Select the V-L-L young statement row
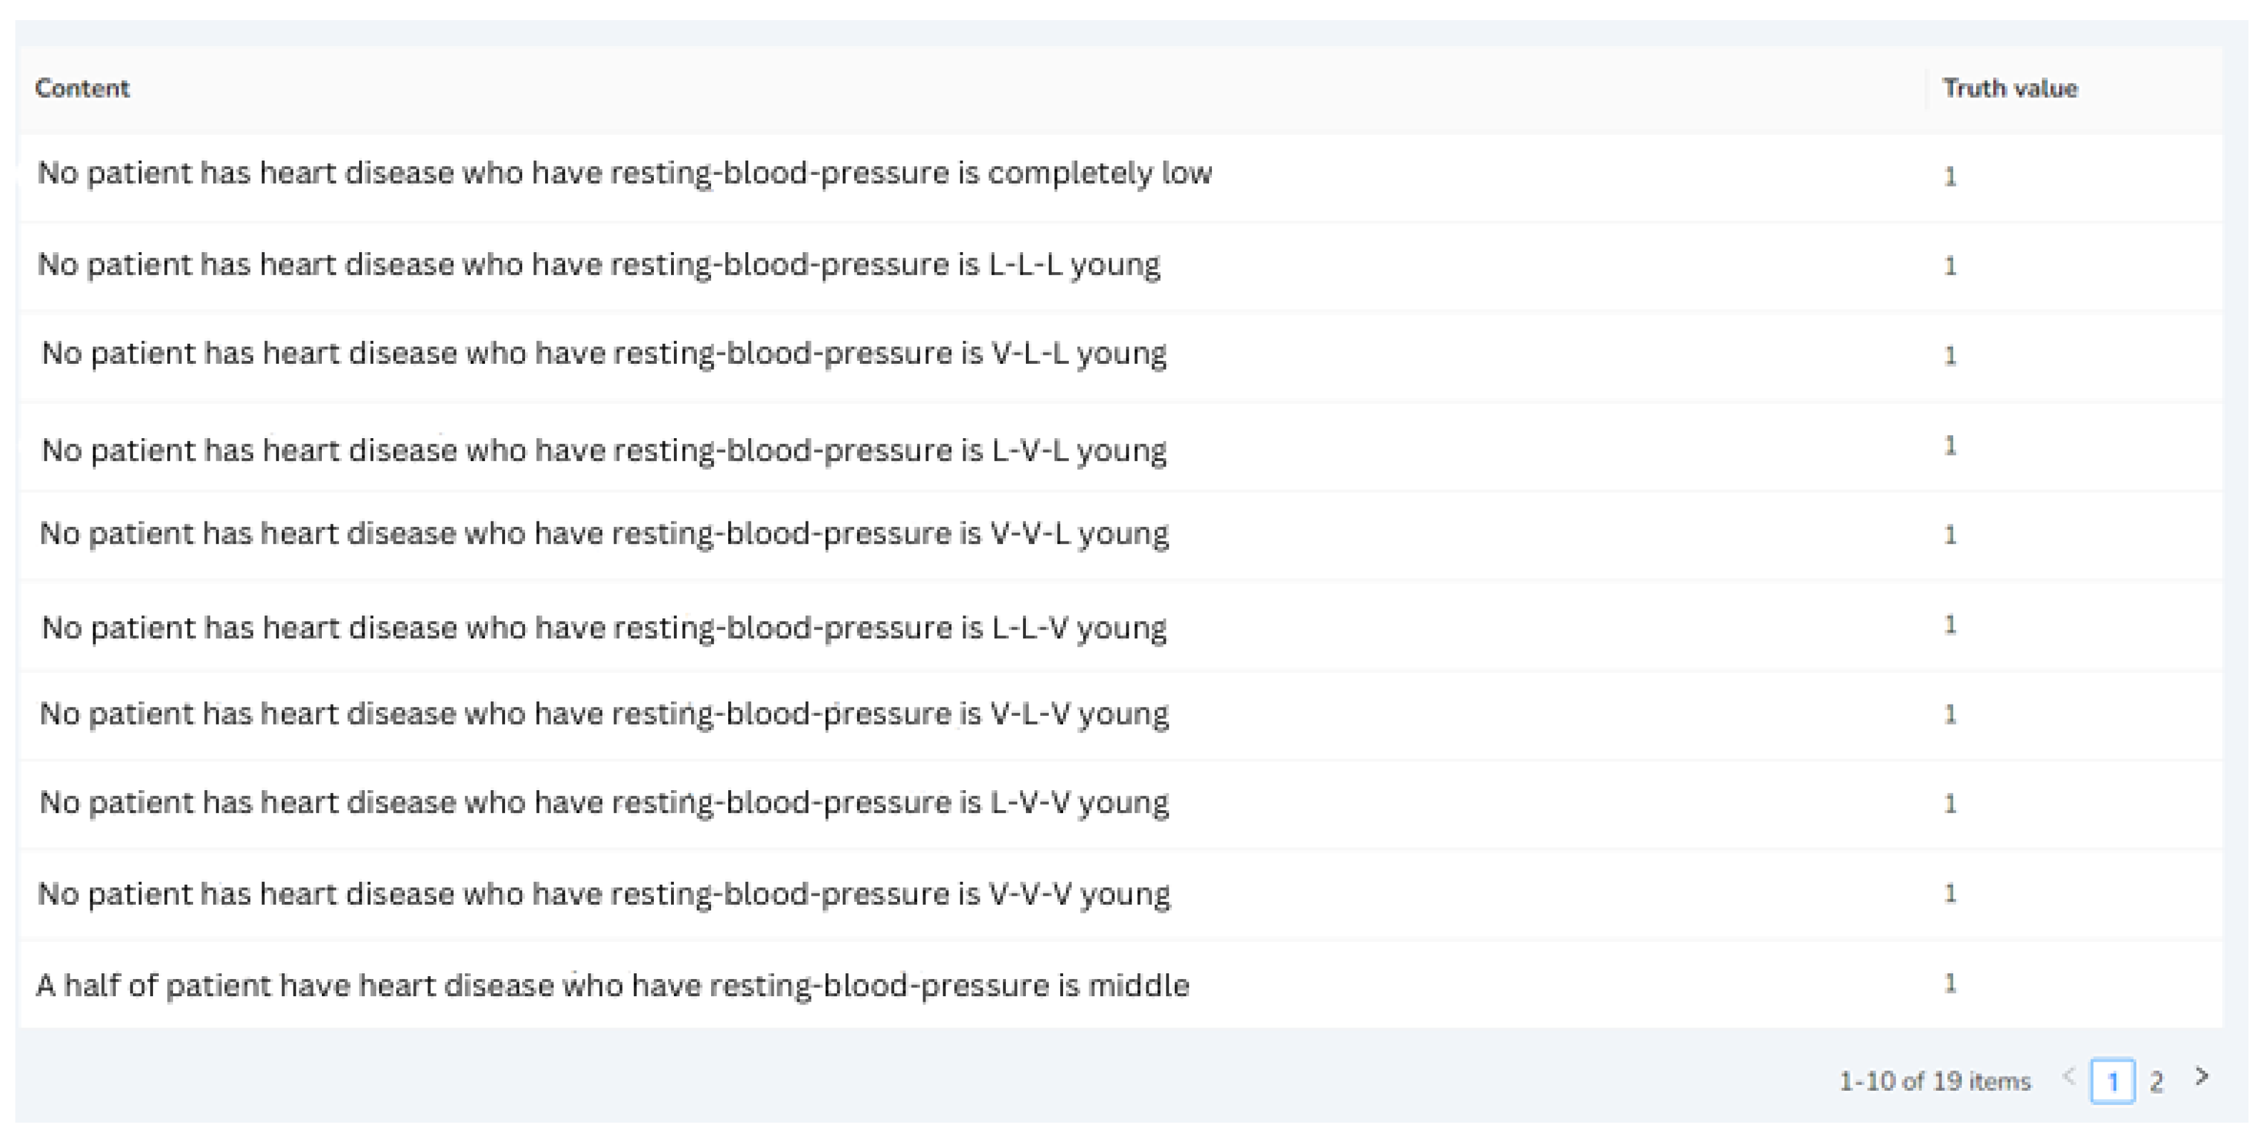Viewport: 2265px width, 1138px height. coord(603,354)
